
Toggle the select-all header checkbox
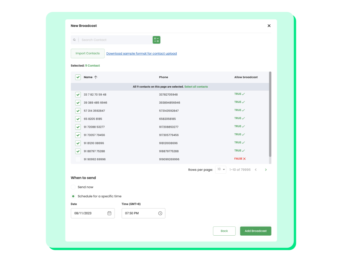tap(78, 77)
